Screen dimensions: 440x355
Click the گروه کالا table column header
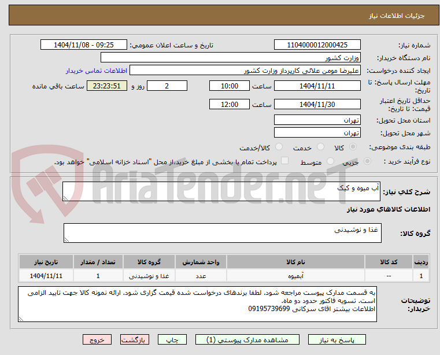pos(149,262)
